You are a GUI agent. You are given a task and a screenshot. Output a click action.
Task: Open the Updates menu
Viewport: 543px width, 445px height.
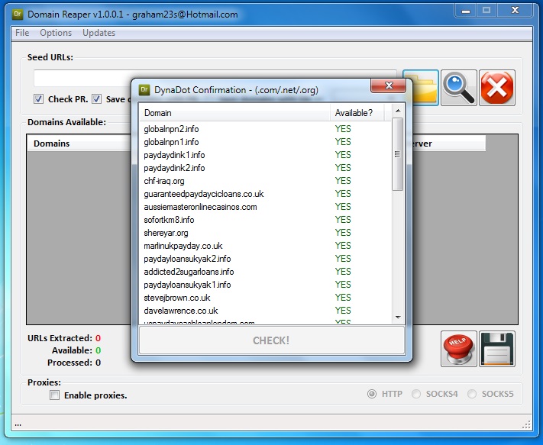pos(99,33)
